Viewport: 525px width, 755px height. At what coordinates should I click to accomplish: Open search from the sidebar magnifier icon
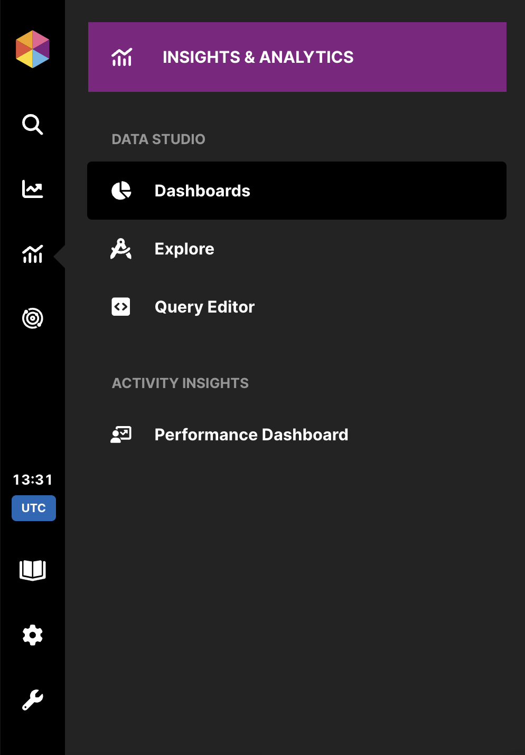(33, 125)
